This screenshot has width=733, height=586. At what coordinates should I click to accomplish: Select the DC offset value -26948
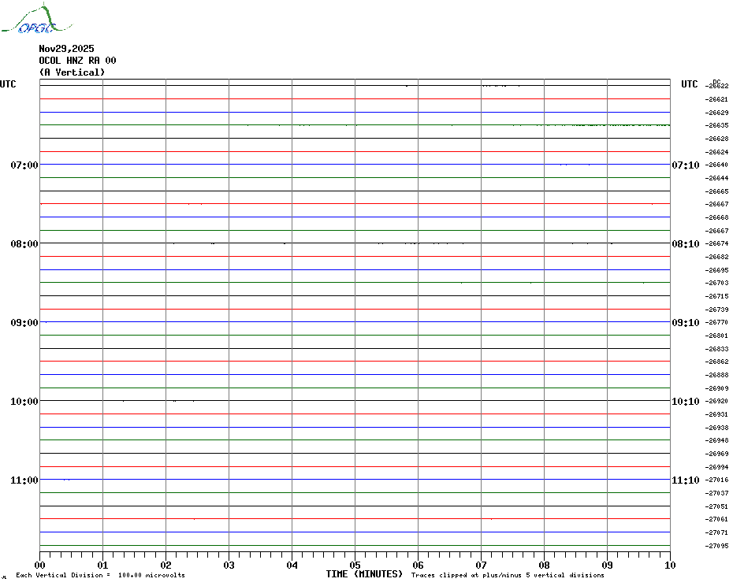716,440
